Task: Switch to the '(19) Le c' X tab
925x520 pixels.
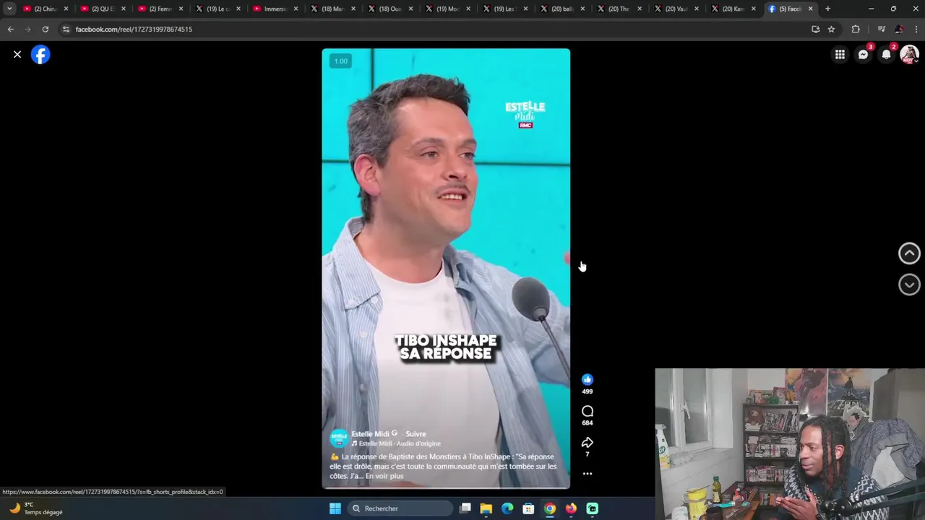Action: coord(216,9)
